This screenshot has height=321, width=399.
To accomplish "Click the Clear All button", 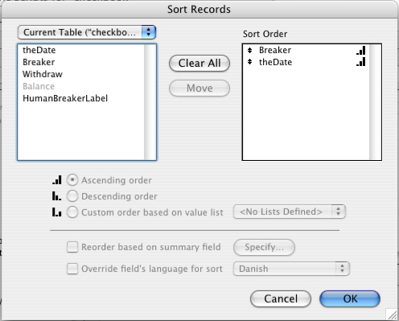I will pos(199,64).
